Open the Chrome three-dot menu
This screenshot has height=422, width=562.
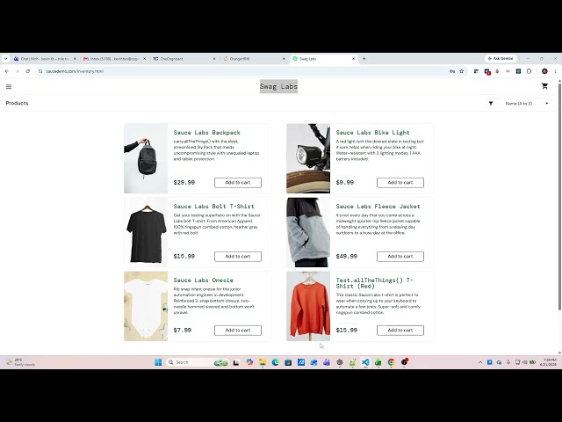(555, 71)
